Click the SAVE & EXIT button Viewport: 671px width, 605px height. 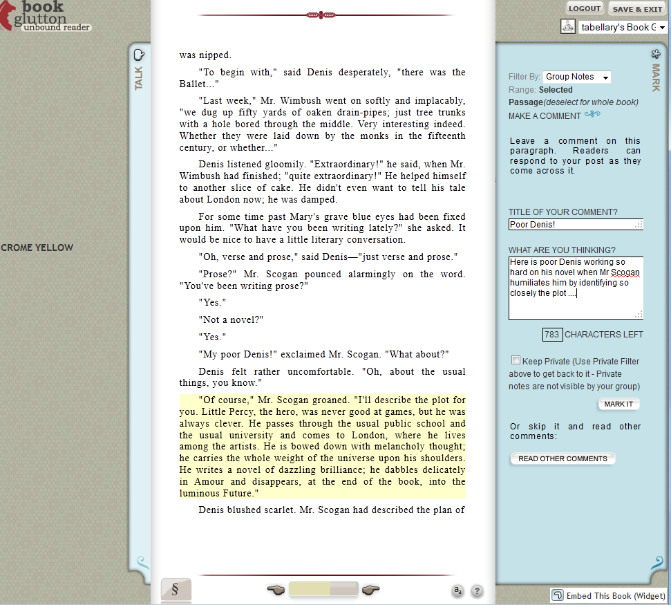pyautogui.click(x=637, y=9)
